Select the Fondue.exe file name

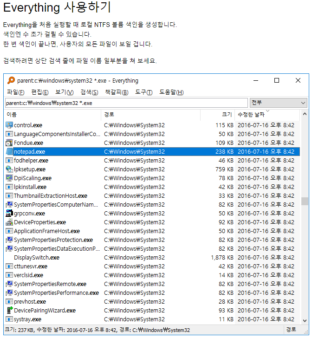(28, 143)
